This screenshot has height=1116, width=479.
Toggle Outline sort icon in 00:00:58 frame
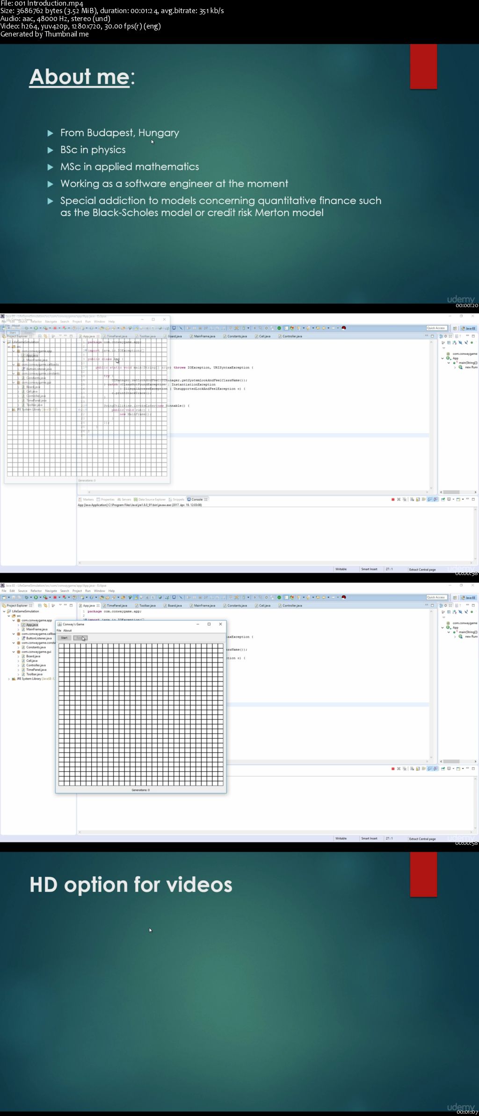455,612
